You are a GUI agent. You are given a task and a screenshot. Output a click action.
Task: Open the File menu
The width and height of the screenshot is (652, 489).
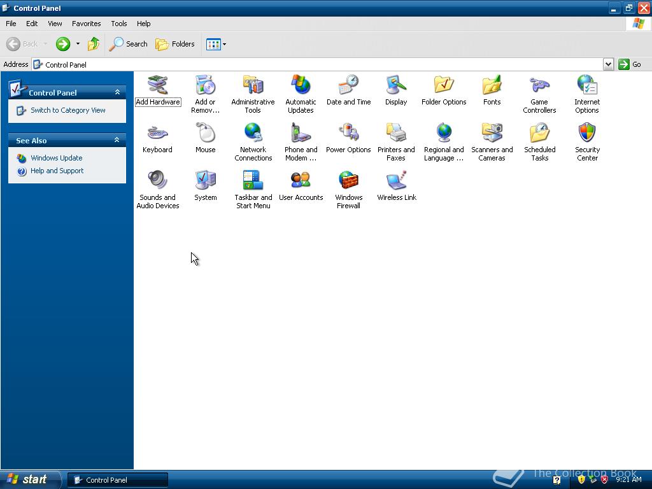click(x=11, y=24)
